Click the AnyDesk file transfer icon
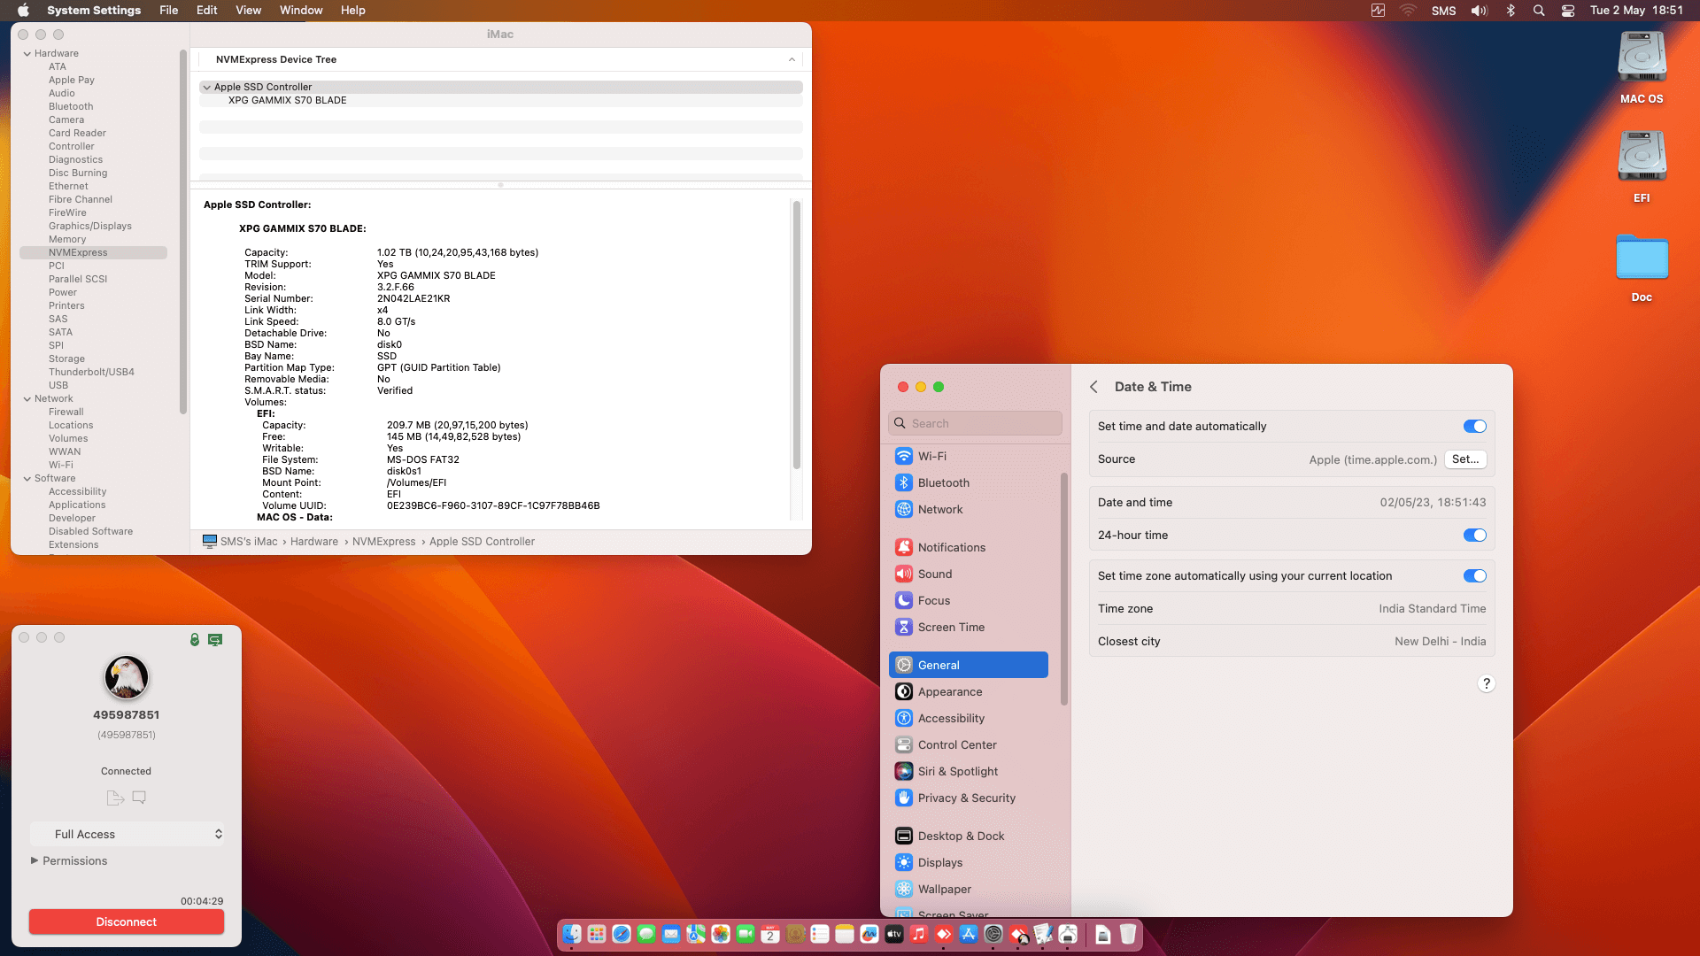This screenshot has height=956, width=1700. tap(115, 798)
